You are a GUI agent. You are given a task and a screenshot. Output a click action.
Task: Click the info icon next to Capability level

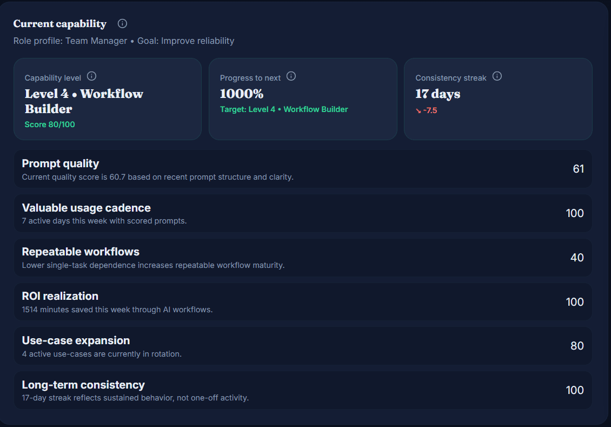[x=91, y=76]
